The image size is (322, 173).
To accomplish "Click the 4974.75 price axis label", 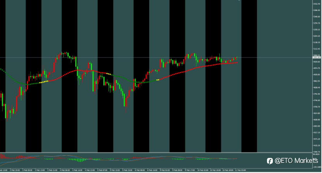I will pos(317,68).
